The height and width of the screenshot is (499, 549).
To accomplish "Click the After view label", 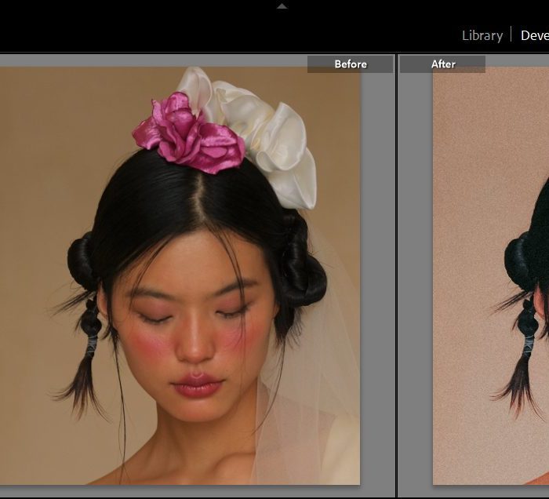I will (x=443, y=64).
